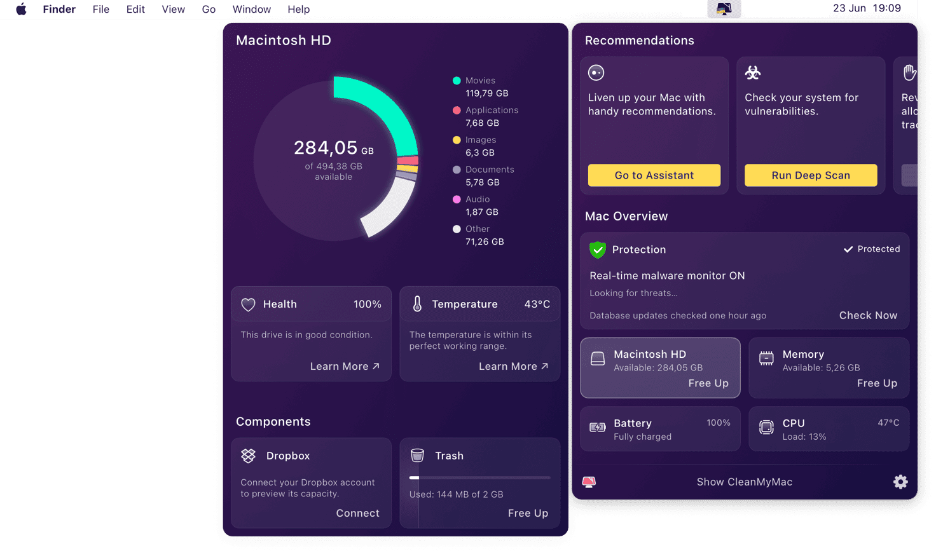Click Run Deep Scan button
The image size is (936, 558).
point(811,175)
